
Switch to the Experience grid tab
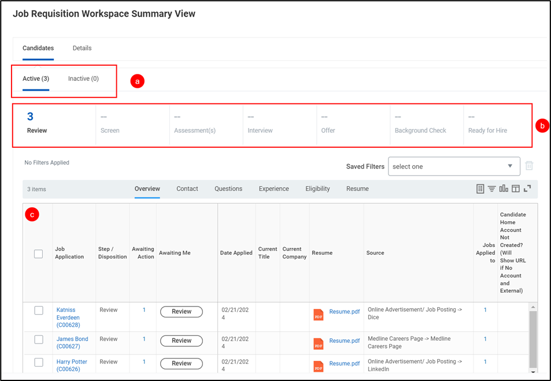(x=273, y=189)
